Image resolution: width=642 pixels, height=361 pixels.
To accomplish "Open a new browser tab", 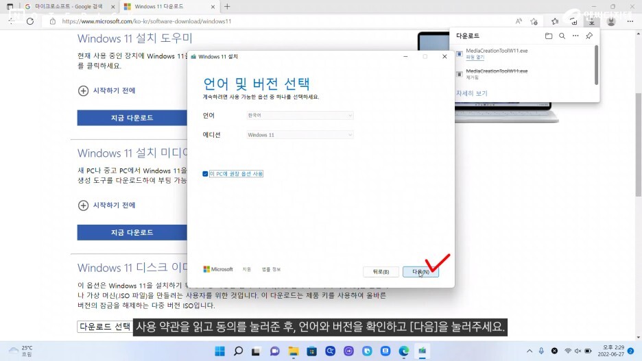I will tap(227, 7).
